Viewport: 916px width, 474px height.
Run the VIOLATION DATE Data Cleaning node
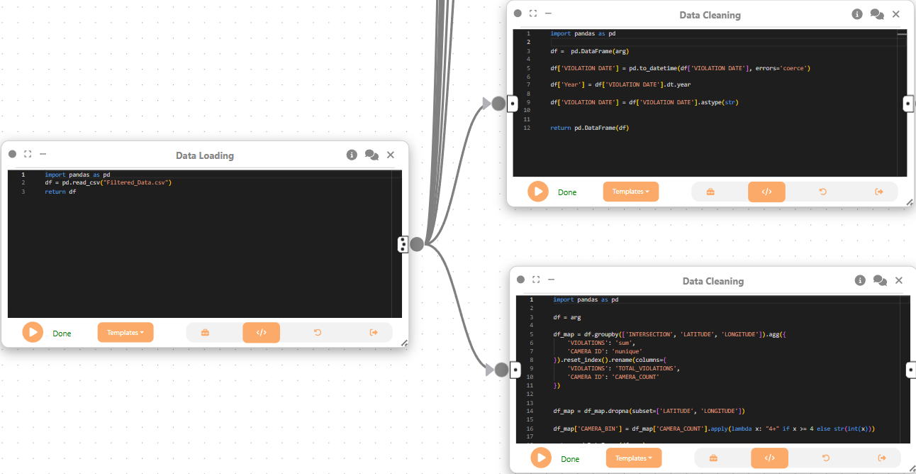[x=538, y=192]
